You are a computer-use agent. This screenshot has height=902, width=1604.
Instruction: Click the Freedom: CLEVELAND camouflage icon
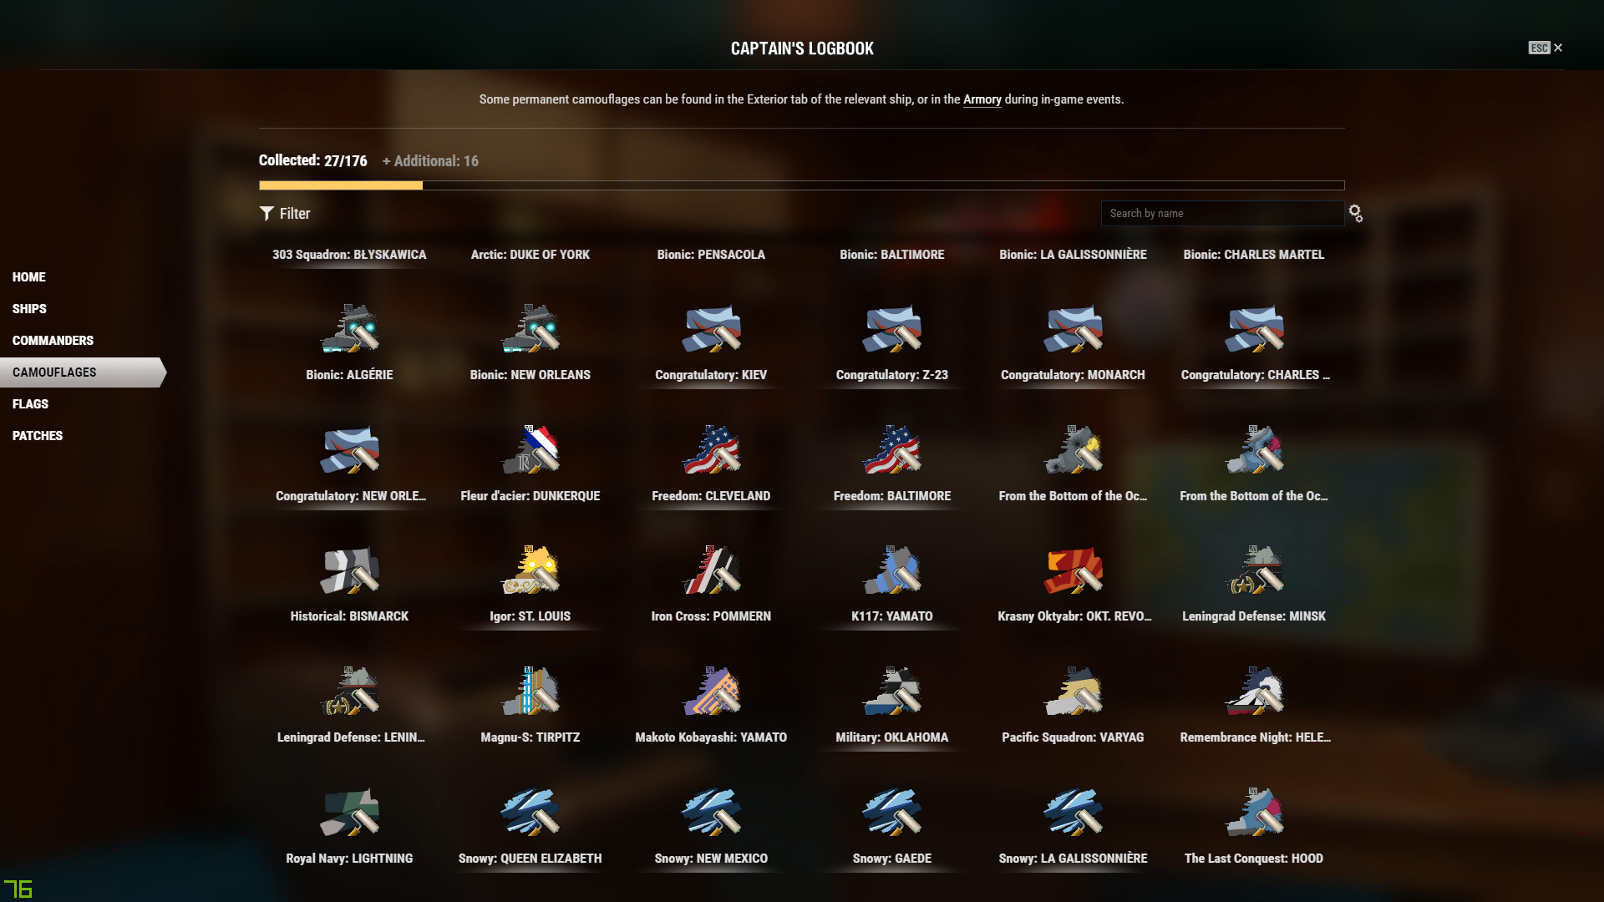711,449
